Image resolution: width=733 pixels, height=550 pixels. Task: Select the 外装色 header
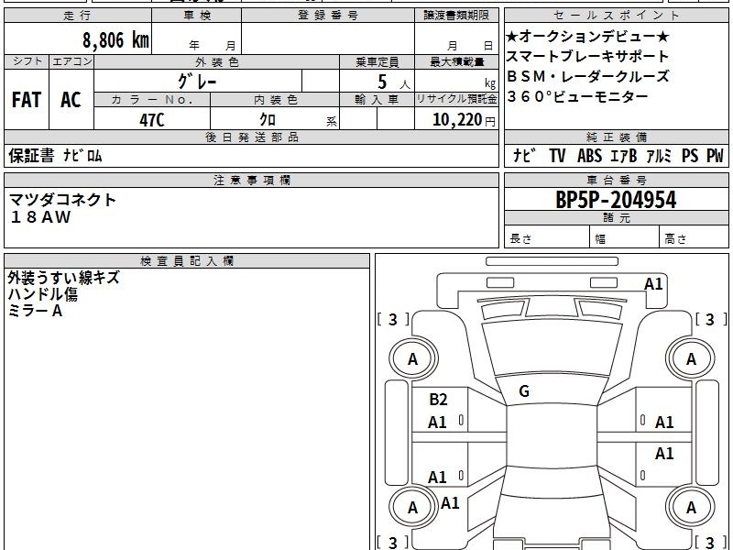coord(216,61)
